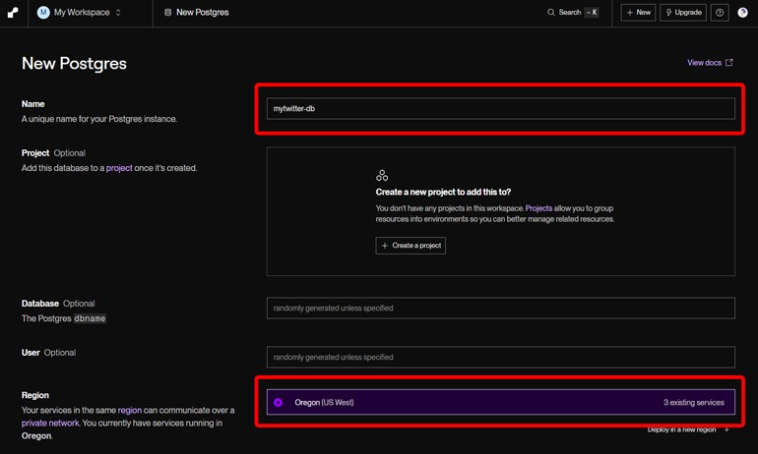Click the Projects link in the empty-state text
758x454 pixels.
[x=538, y=208]
